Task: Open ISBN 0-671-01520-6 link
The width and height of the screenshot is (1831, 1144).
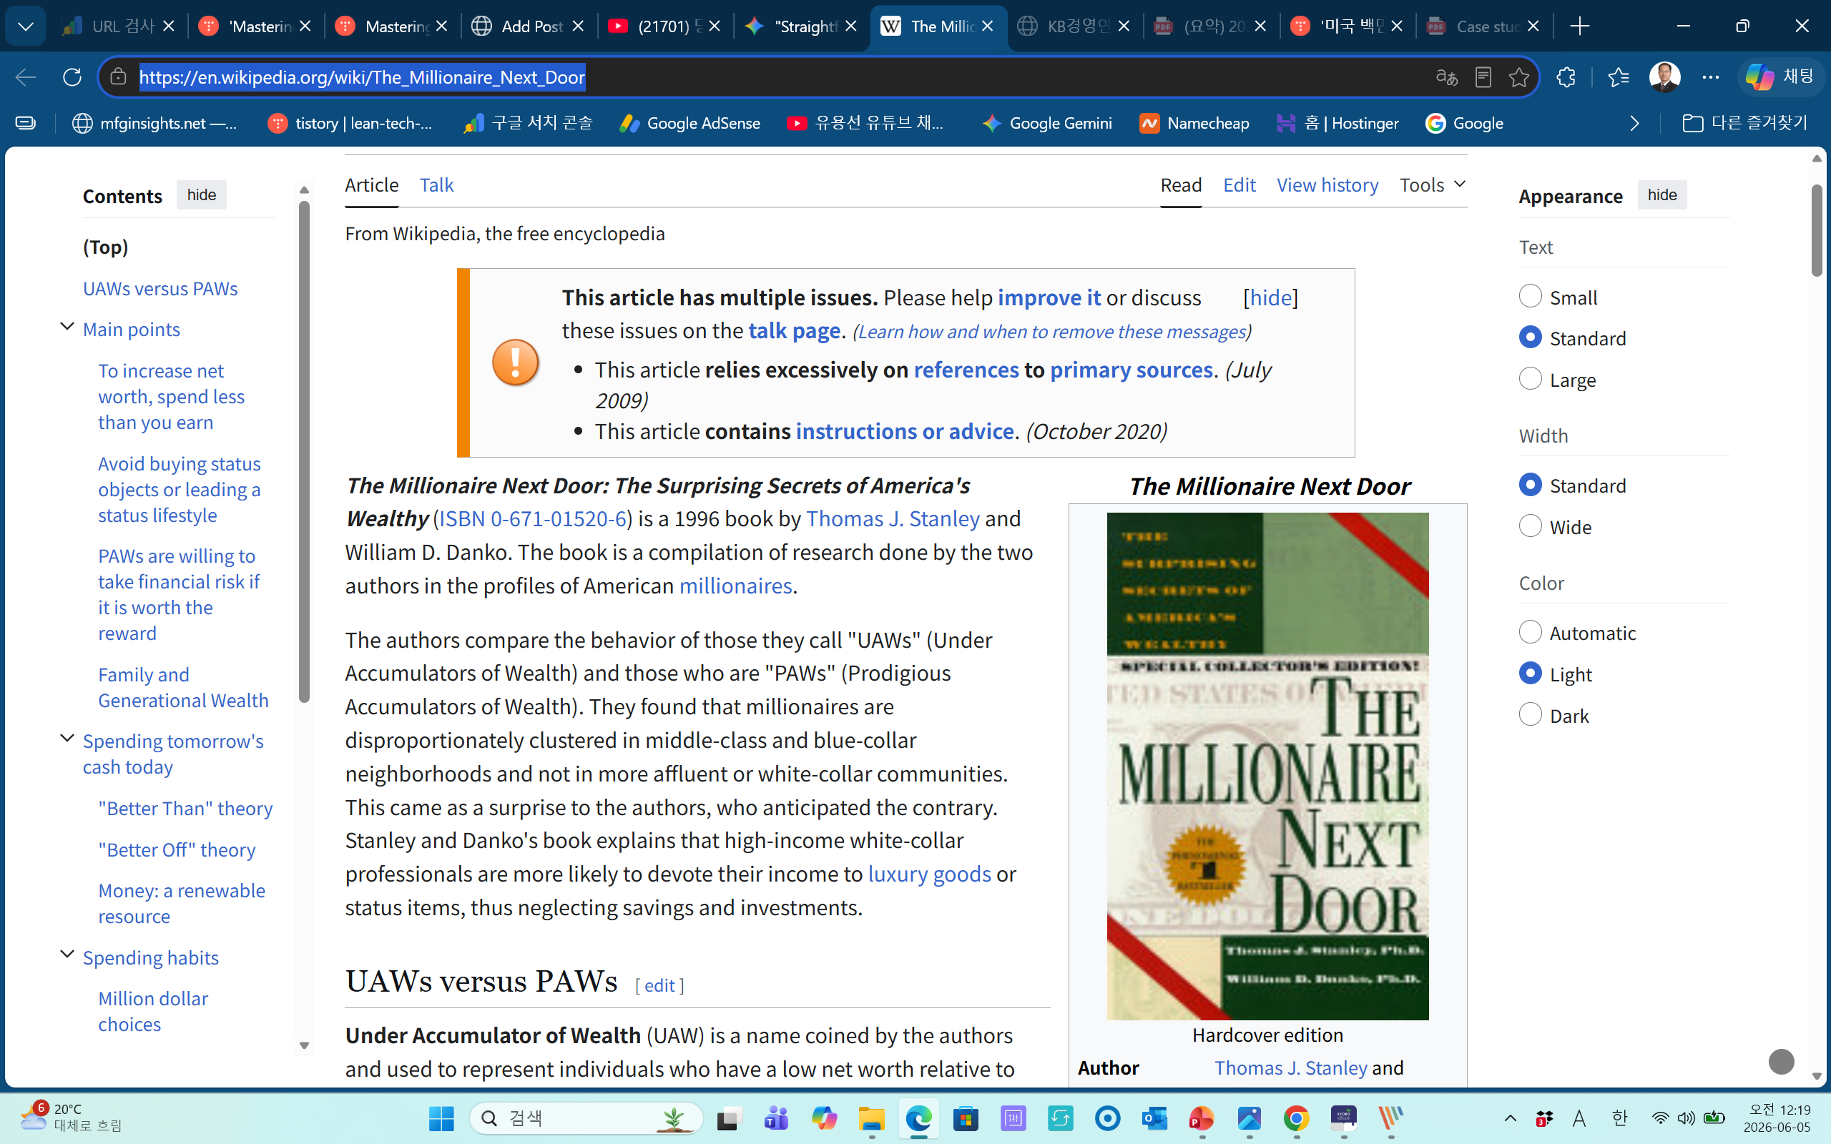Action: point(533,518)
